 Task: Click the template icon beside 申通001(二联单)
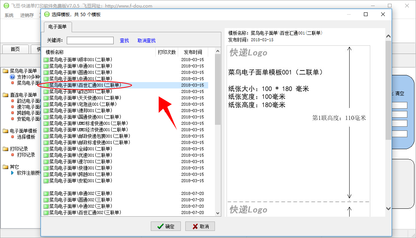(x=46, y=66)
